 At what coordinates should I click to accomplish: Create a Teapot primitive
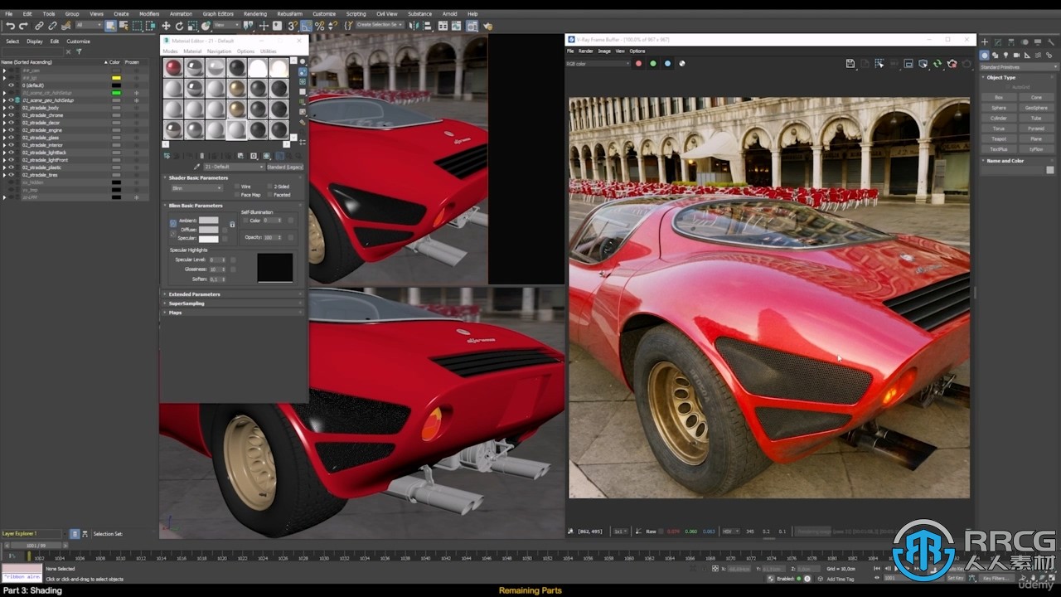[x=999, y=138]
